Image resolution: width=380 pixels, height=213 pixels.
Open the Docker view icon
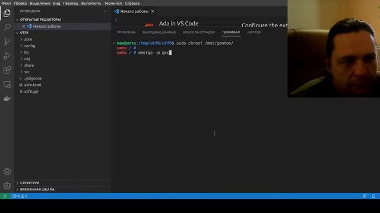[x=7, y=99]
